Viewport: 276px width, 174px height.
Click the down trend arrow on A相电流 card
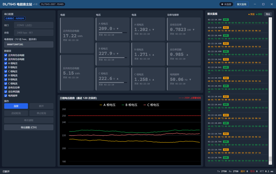[153, 30]
